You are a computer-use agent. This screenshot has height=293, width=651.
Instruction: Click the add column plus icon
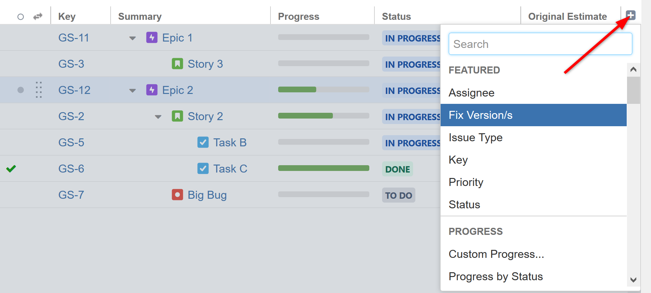pos(630,15)
